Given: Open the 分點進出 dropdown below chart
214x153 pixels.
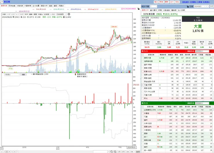Looking at the screenshot, I should pos(12,75).
